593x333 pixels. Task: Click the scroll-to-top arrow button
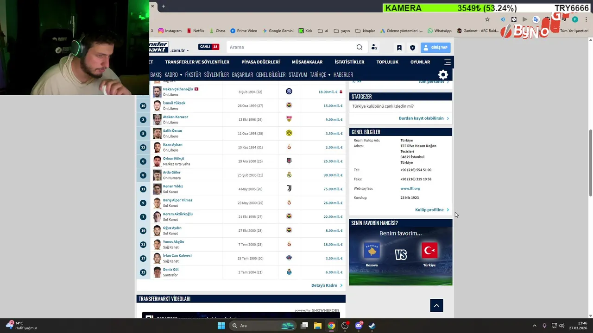[x=436, y=306]
